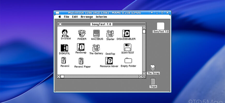Image resolution: width=225 pixels, height=103 pixels.
Task: Select the Resource Mover icon
Action: tap(109, 61)
